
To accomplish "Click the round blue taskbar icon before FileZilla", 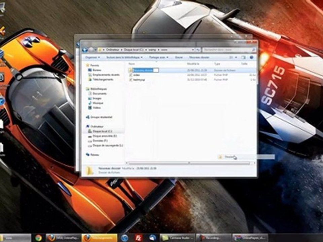I will [124, 238].
